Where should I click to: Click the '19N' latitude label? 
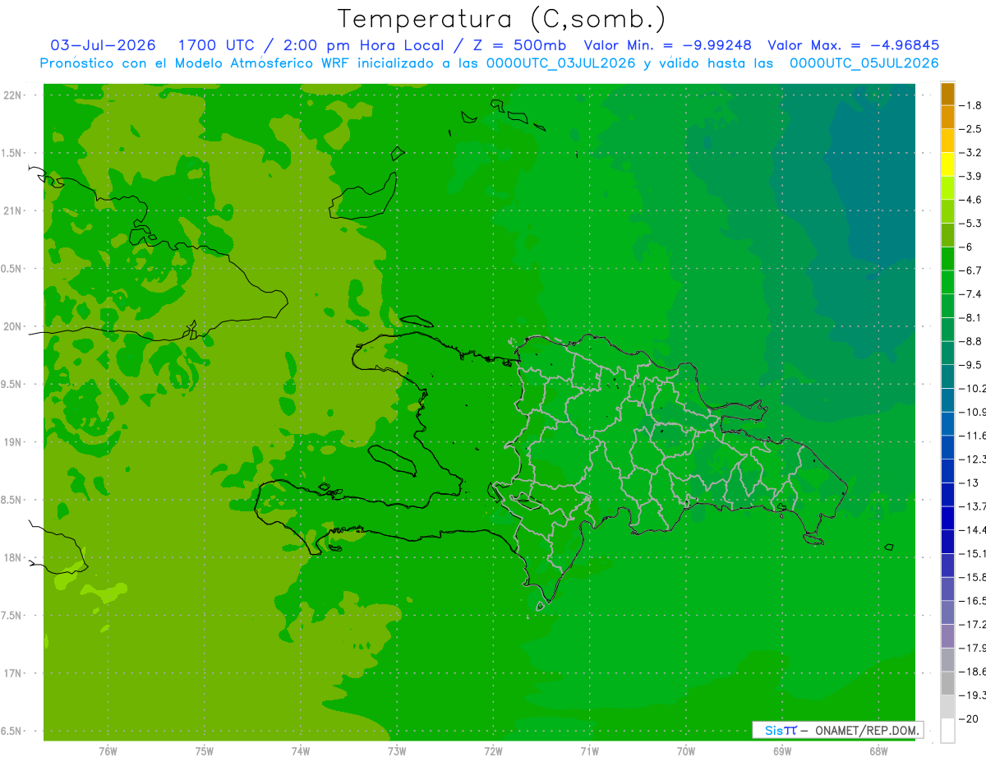pos(12,442)
